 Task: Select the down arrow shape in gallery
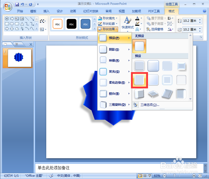click(x=12, y=29)
